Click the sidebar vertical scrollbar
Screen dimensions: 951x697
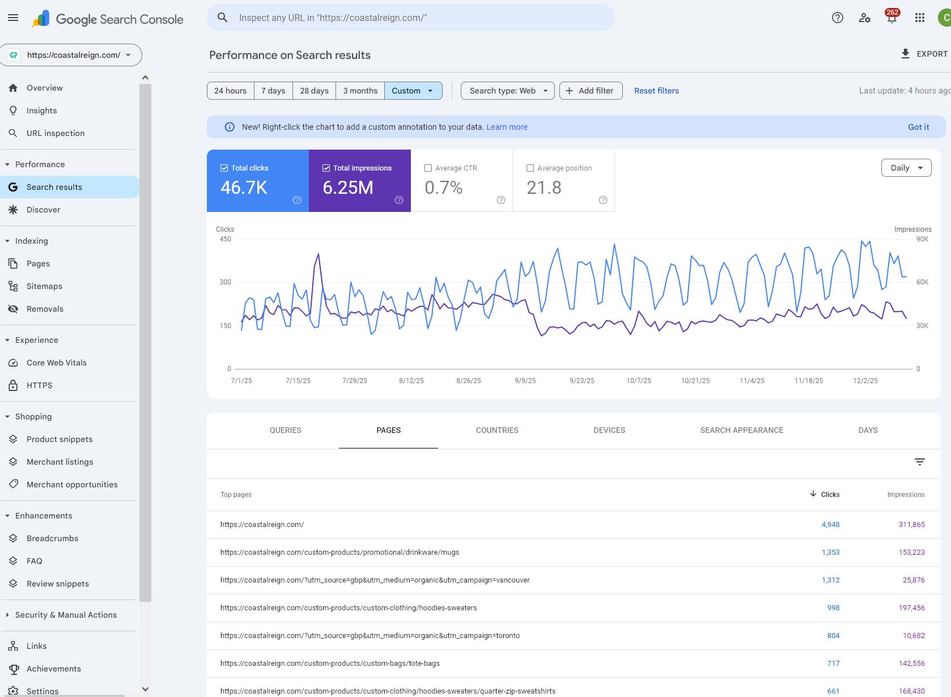(146, 340)
